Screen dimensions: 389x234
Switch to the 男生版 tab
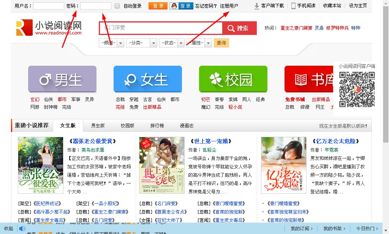[98, 125]
